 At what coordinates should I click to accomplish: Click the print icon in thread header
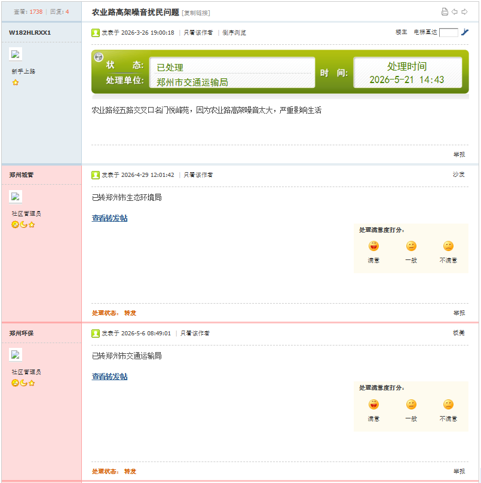point(445,12)
